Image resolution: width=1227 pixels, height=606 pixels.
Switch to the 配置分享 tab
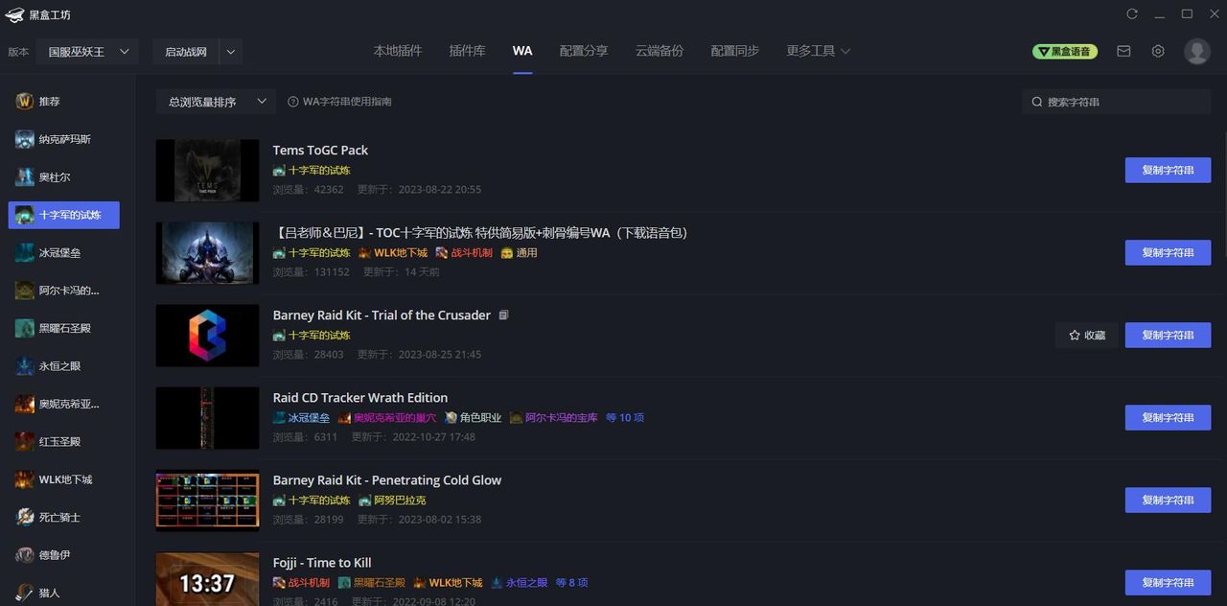point(583,51)
